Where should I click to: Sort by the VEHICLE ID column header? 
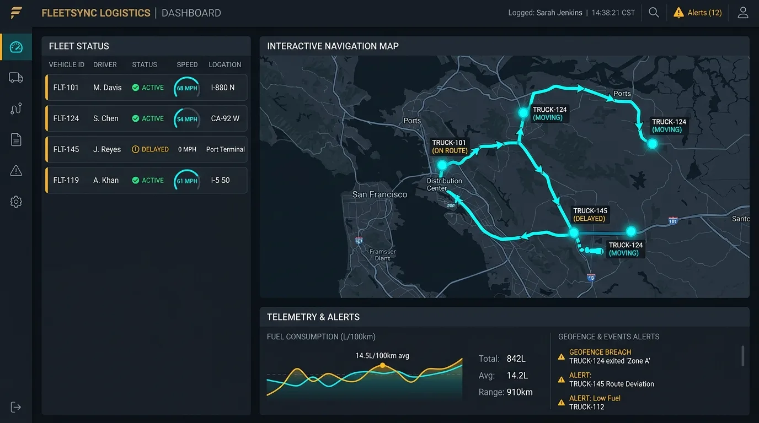67,64
